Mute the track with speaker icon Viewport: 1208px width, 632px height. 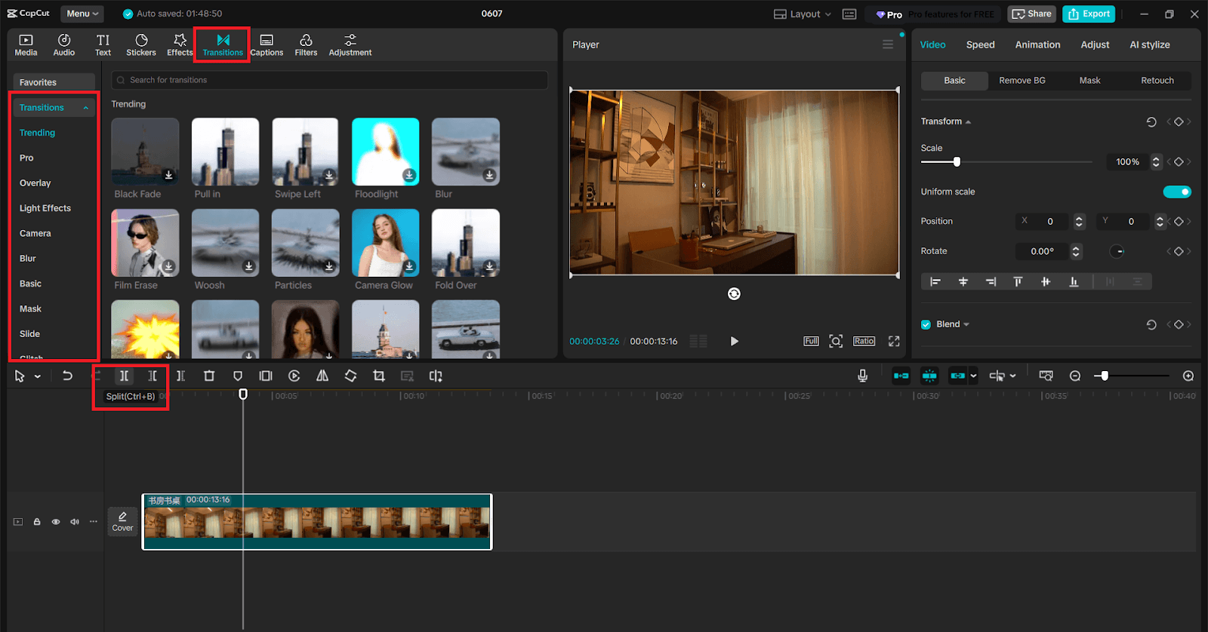pos(75,522)
